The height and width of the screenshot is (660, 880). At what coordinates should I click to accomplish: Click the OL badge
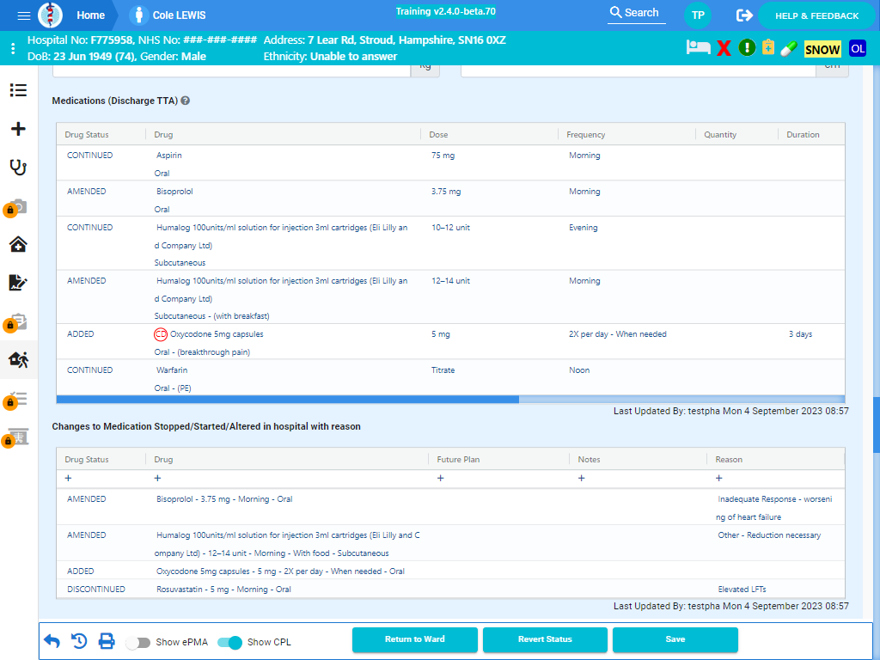858,48
